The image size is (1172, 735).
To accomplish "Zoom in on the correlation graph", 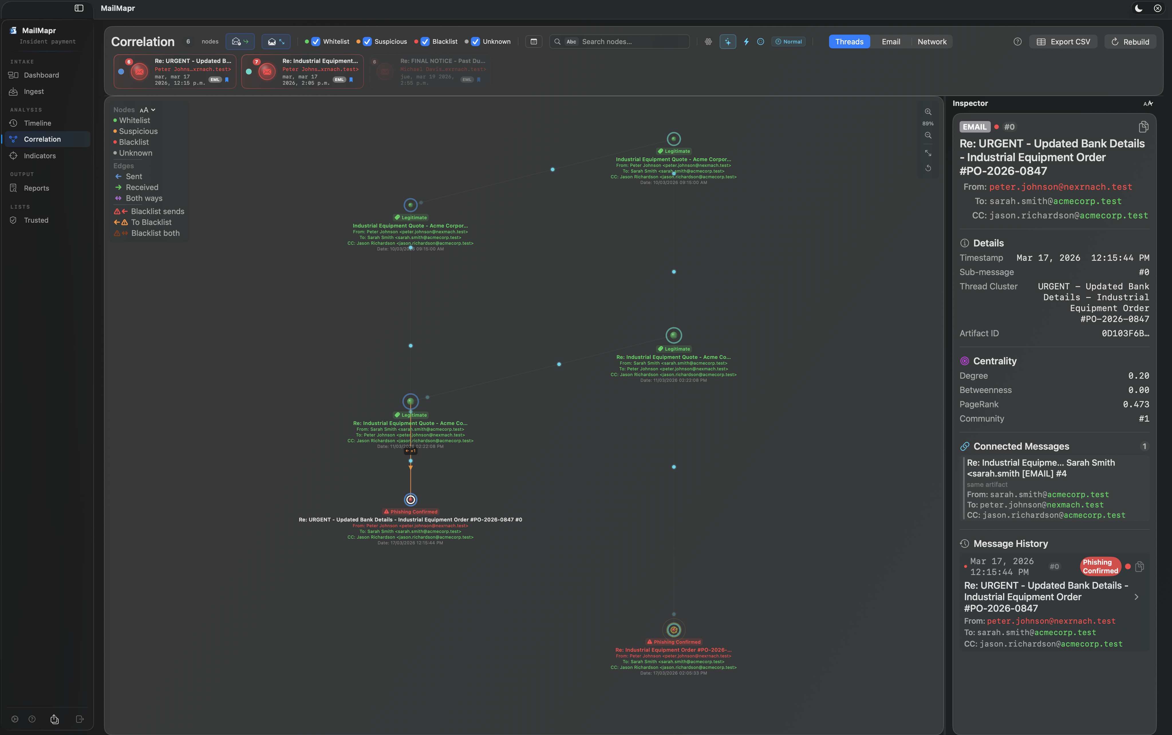I will click(x=928, y=111).
